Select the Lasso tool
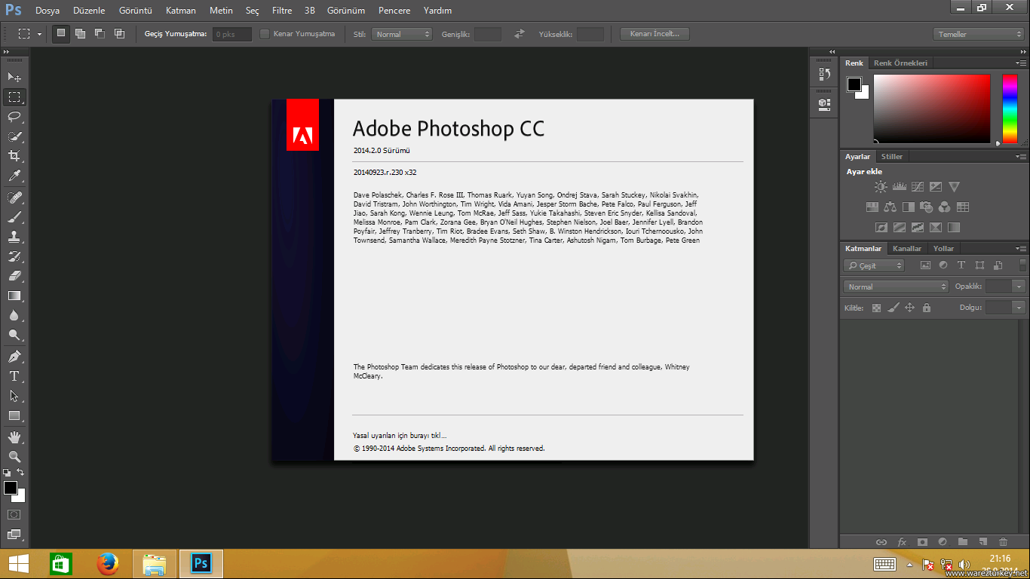Screen dimensions: 1030x579 tap(14, 116)
